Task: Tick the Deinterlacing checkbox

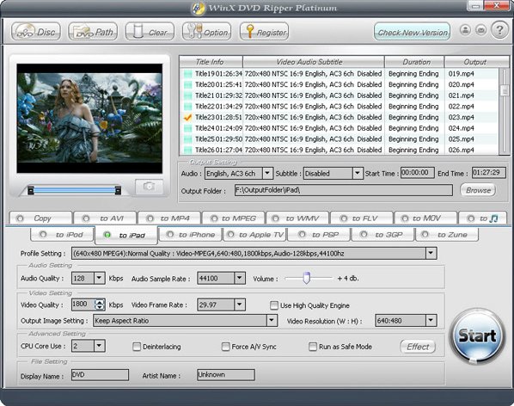Action: tap(137, 347)
